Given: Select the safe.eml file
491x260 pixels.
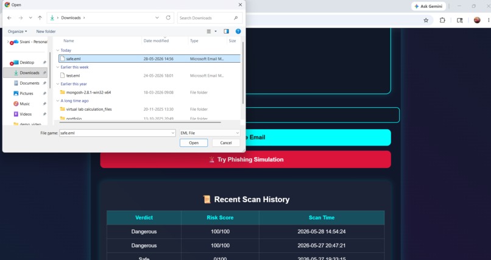Looking at the screenshot, I should (149, 58).
